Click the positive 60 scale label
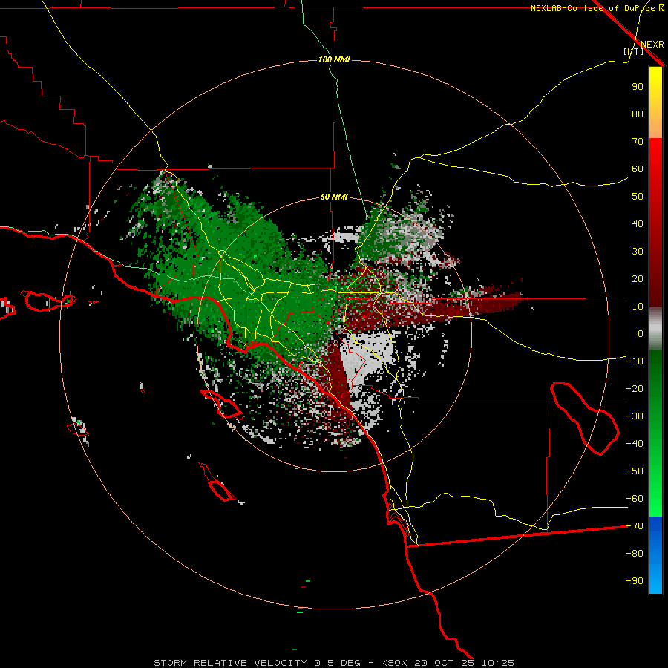 pos(638,168)
